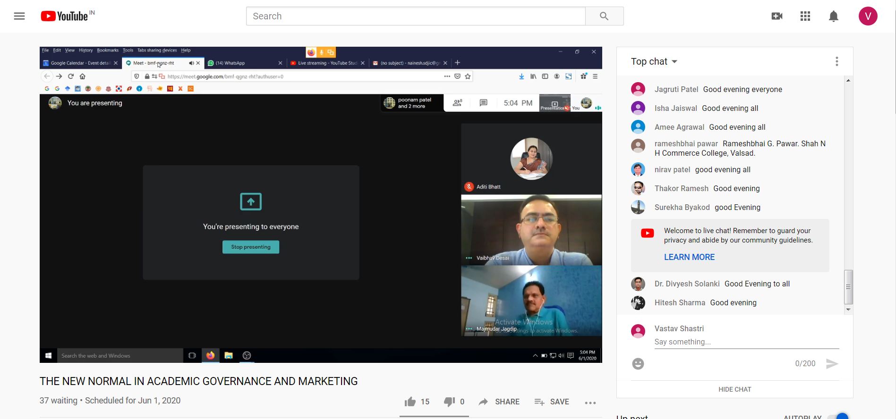Click the Vastav Shastri name above chat input

pos(679,328)
